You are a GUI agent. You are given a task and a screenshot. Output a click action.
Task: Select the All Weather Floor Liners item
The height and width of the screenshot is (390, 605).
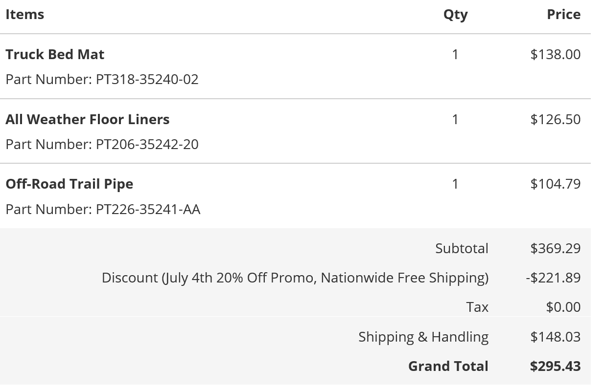[x=88, y=119]
